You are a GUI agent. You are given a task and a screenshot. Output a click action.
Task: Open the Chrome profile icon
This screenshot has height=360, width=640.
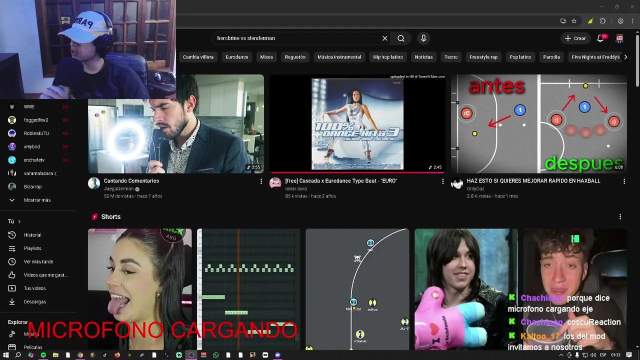(x=620, y=21)
